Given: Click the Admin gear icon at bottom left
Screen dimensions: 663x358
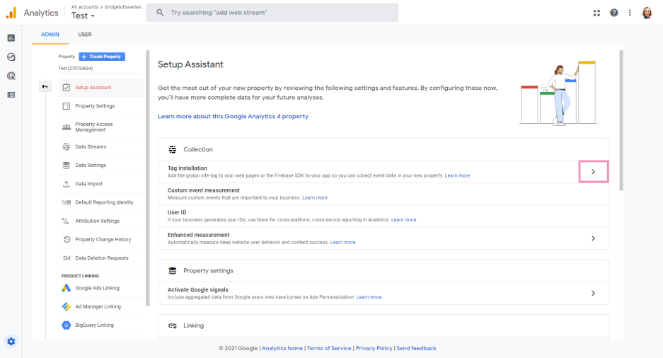Looking at the screenshot, I should [11, 342].
